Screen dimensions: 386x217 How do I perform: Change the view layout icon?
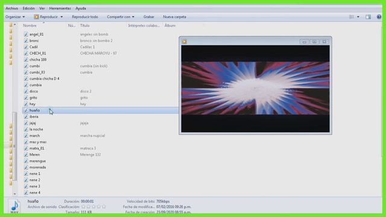(352, 17)
